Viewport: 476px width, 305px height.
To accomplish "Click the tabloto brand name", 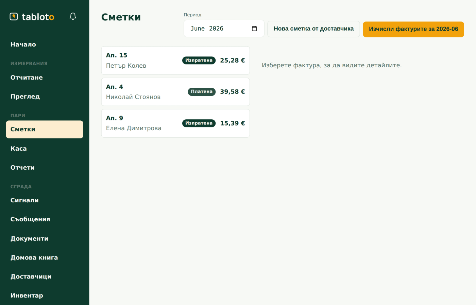I will [x=38, y=17].
